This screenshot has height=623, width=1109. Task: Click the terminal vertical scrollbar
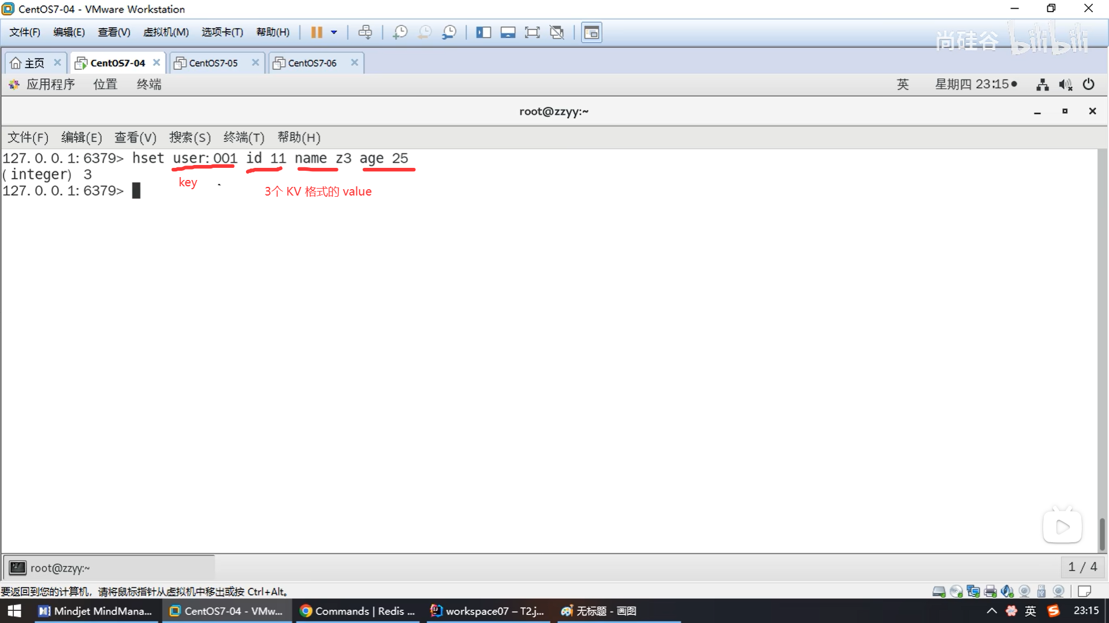1102,534
